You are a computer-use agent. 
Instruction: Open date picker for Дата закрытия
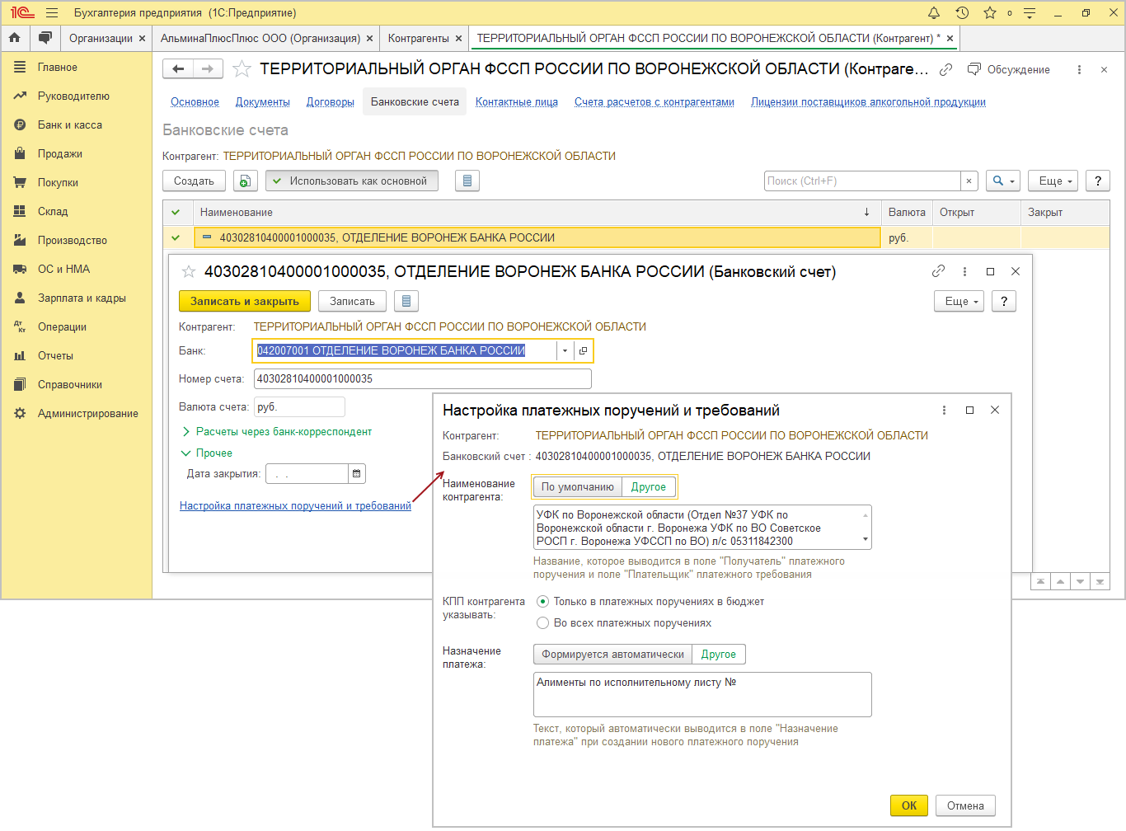click(x=357, y=474)
